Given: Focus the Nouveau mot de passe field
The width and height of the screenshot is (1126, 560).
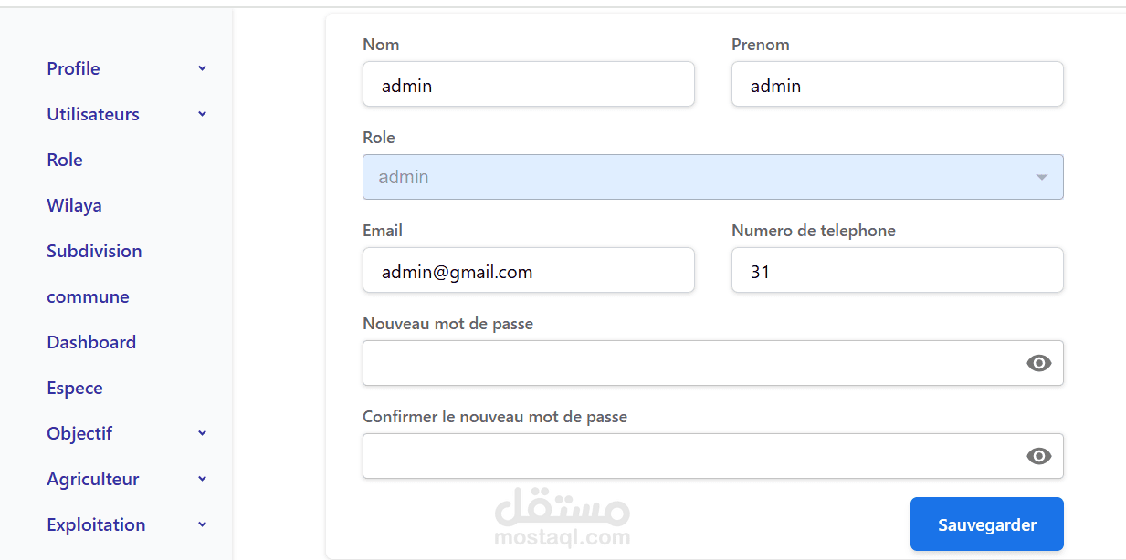Looking at the screenshot, I should [713, 363].
